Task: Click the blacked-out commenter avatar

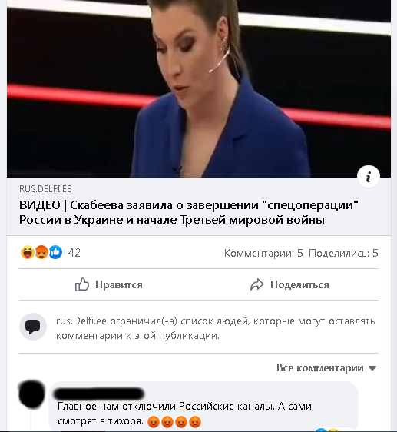Action: [31, 394]
